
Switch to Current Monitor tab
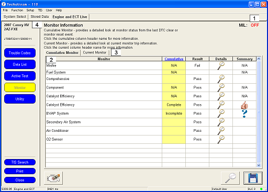95,53
